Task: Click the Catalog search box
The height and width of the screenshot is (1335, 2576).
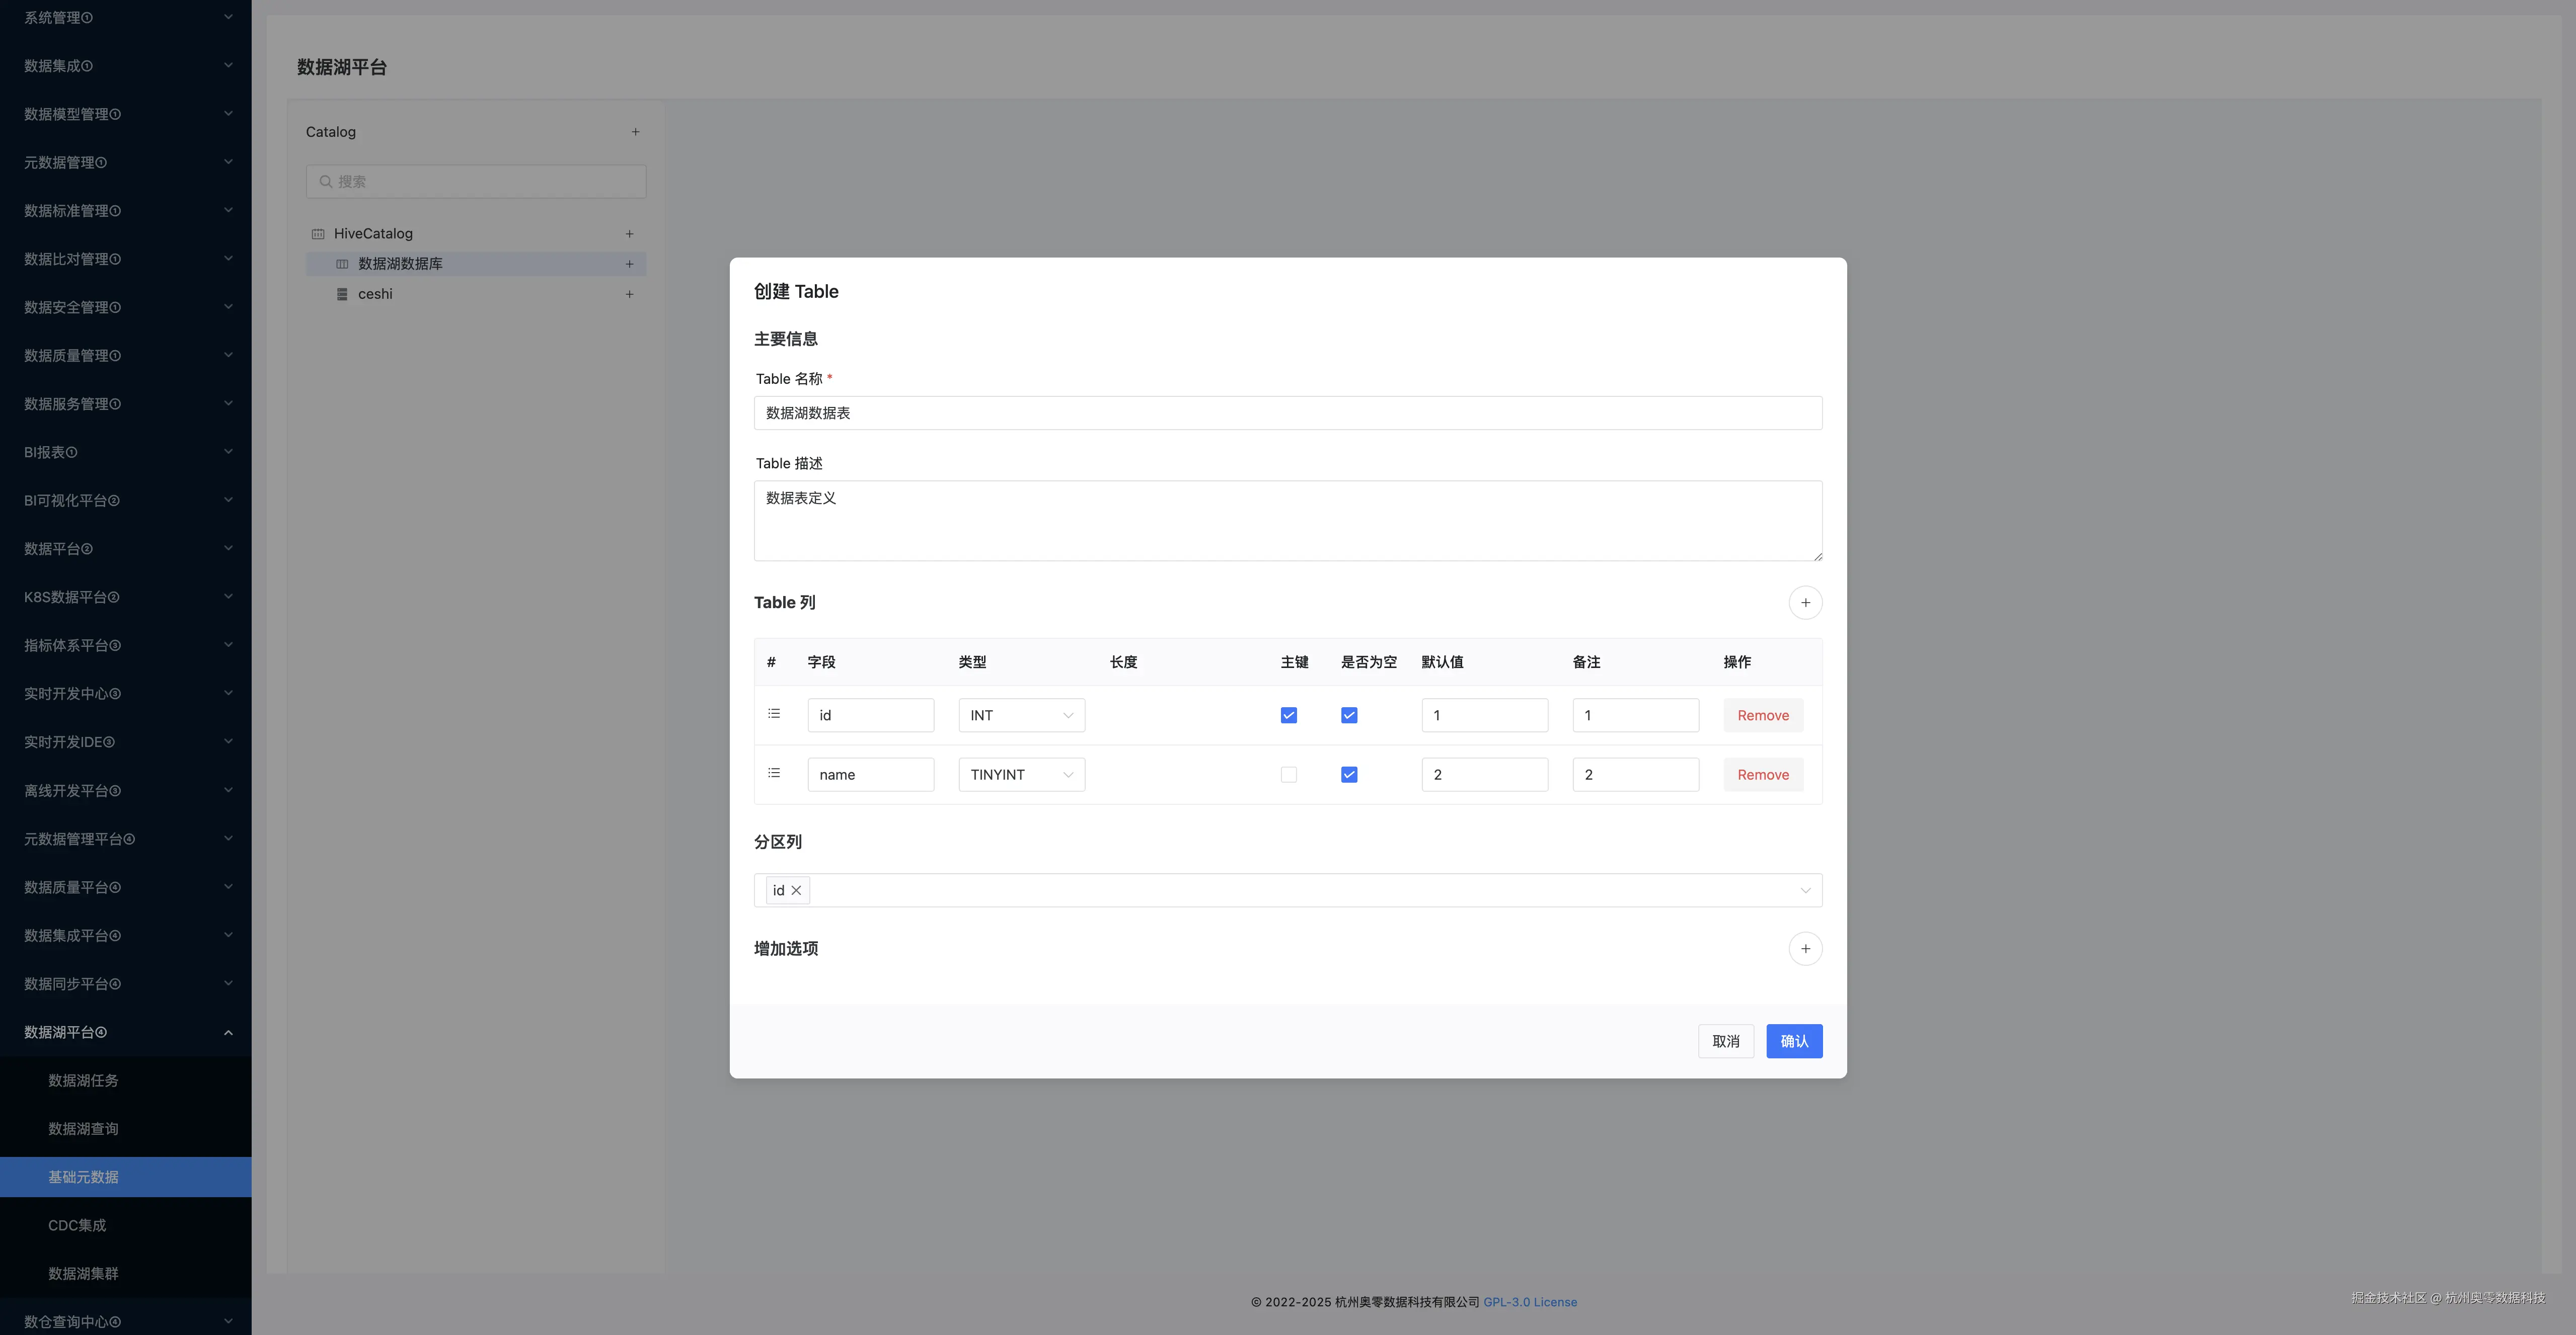Action: 476,182
